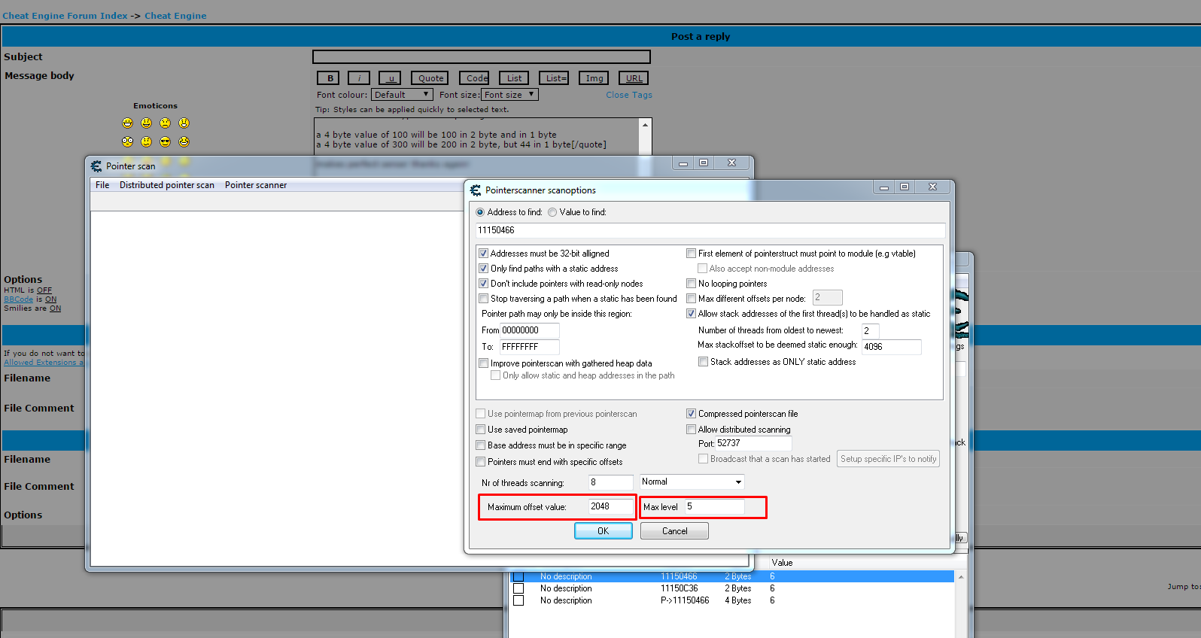Uncheck Compressed pointerscan file
Image resolution: width=1201 pixels, height=638 pixels.
click(691, 414)
